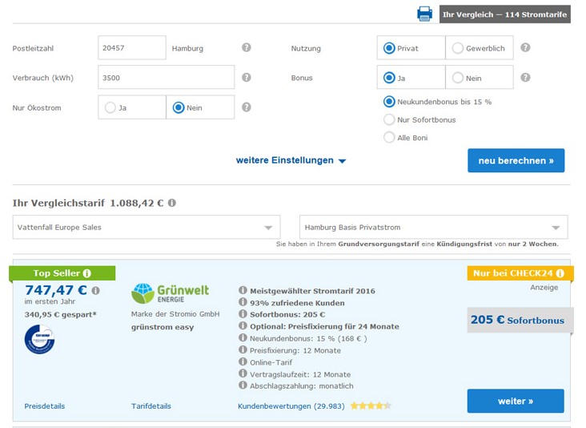586x428 pixels.
Task: Open help icon next to Gewerblich option
Action: click(525, 48)
